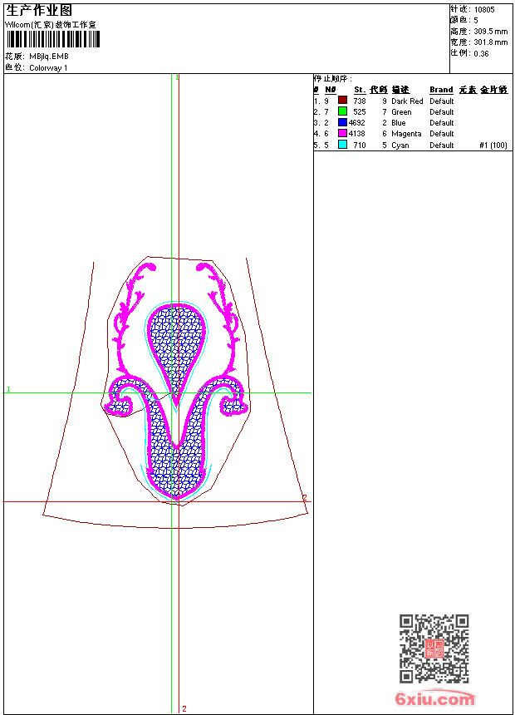Select stitch count 738 in Dark Red row
515x715 pixels.
(x=360, y=101)
